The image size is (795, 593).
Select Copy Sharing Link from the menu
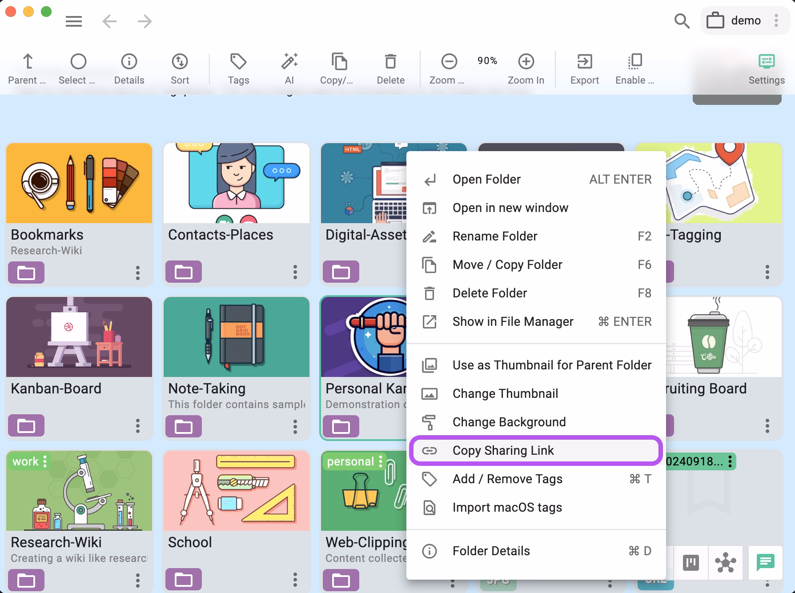tap(503, 450)
